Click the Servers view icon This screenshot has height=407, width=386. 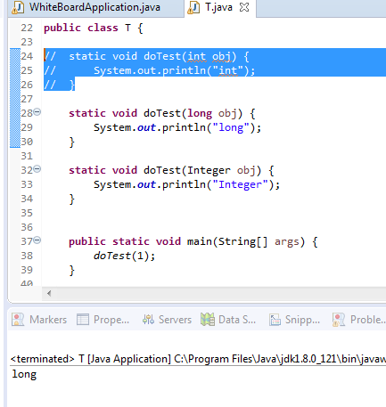pos(148,320)
